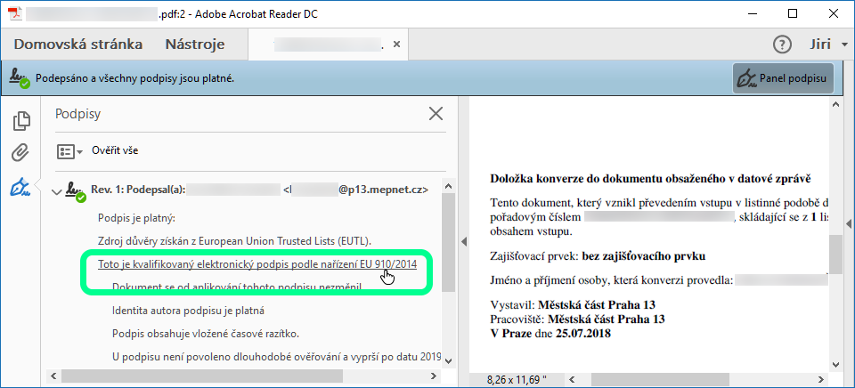Click the Adobe PDF icon in title bar
Screen dimensions: 855x388
coord(14,13)
